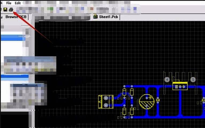
Task: Click the Save floppy disk icon
Action: pyautogui.click(x=5, y=10)
